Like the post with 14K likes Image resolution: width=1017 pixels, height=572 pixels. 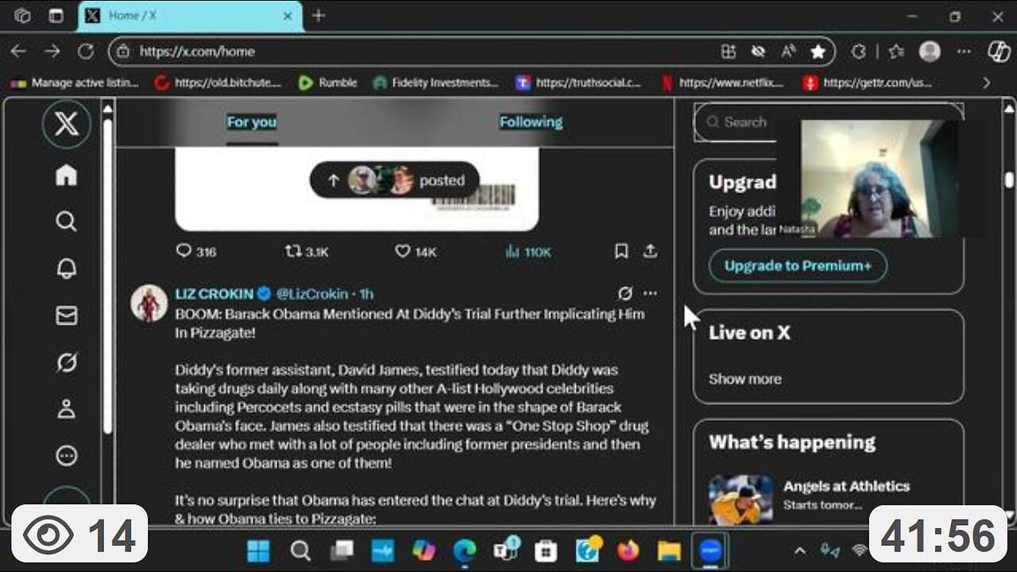click(416, 251)
